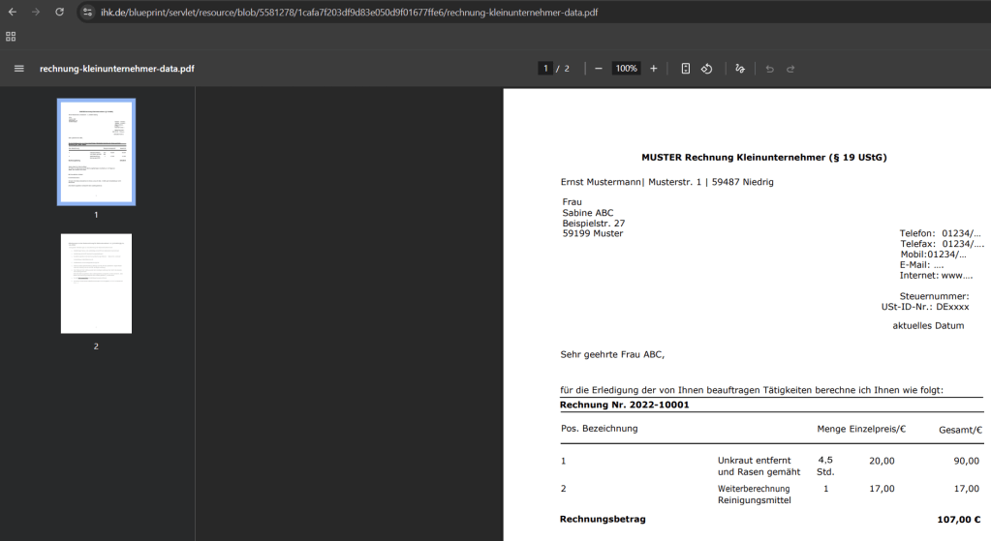Click the browser back arrow
This screenshot has width=991, height=541.
point(12,12)
